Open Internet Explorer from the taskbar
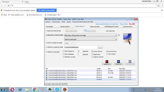The width and height of the screenshot is (164, 92). coord(20,90)
